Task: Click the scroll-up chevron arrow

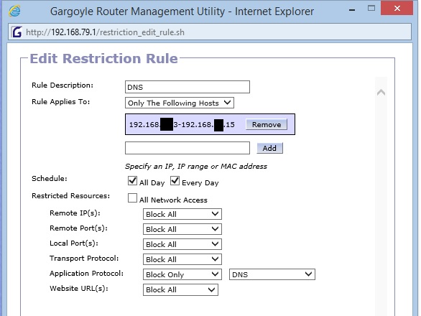Action: point(381,93)
